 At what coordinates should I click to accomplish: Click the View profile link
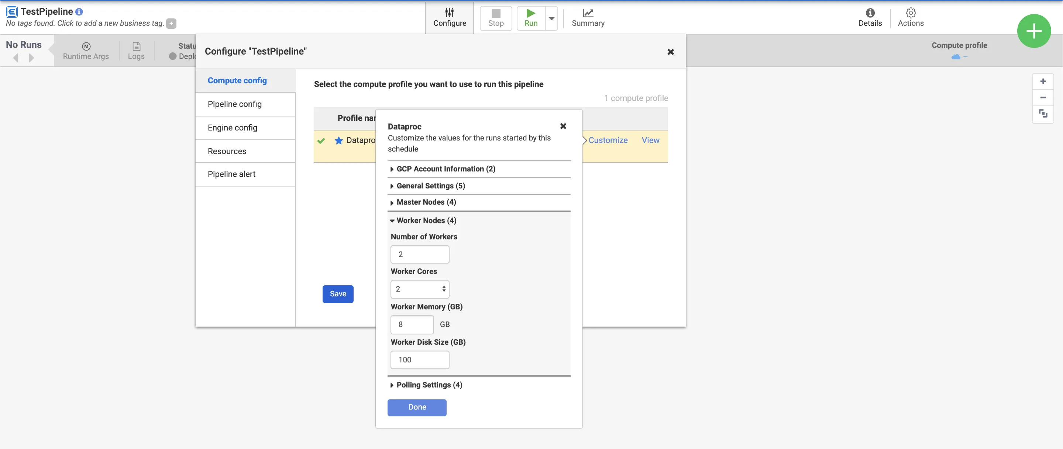click(650, 140)
